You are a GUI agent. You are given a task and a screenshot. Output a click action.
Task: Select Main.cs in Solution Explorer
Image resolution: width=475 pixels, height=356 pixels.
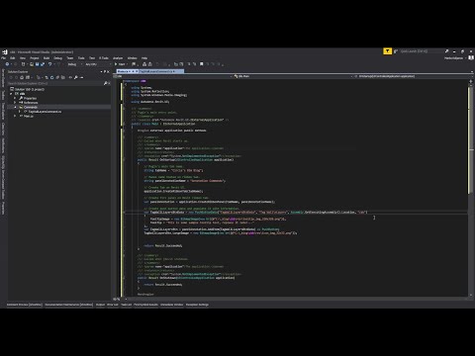[x=28, y=116]
